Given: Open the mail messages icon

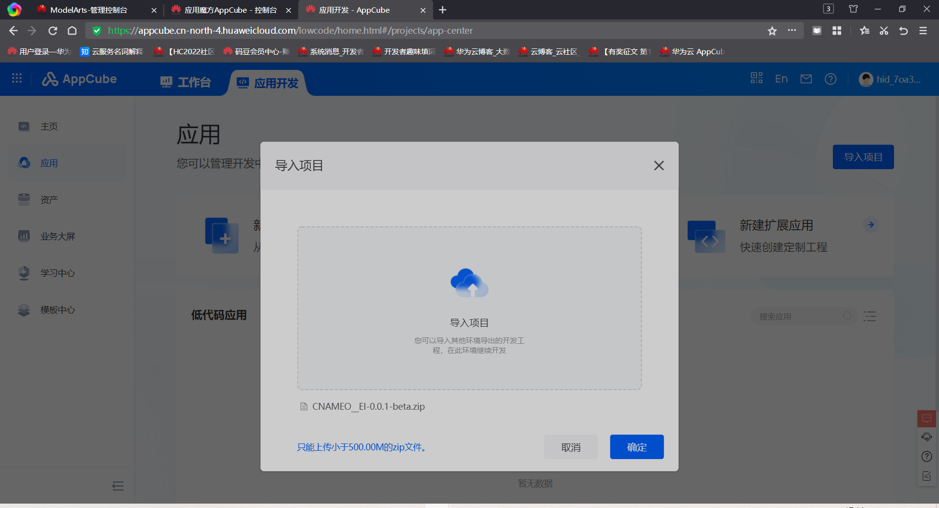Looking at the screenshot, I should pos(806,79).
